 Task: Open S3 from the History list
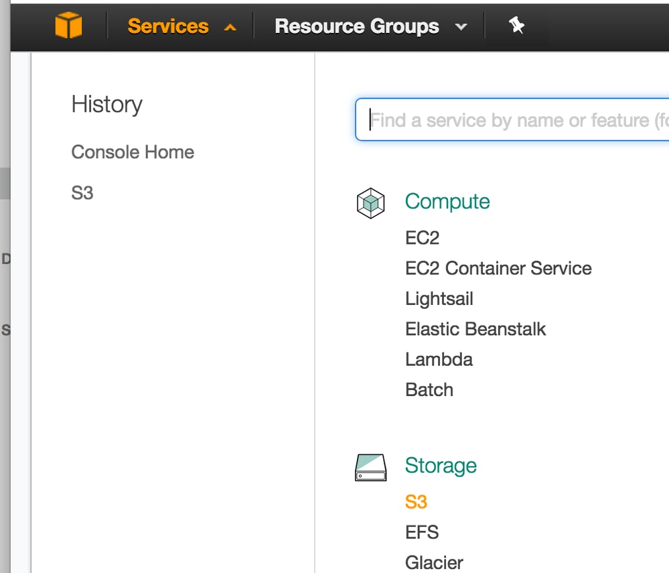[82, 194]
